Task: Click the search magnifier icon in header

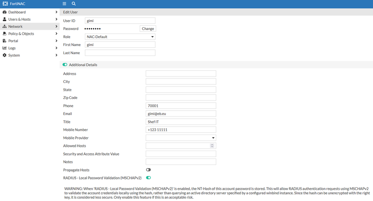Action: [x=74, y=3]
